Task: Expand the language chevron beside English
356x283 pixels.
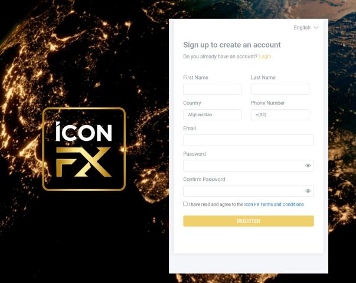Action: pos(316,28)
